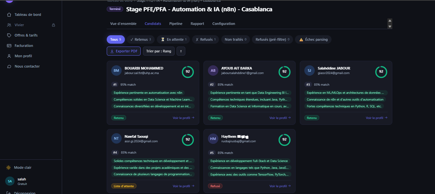Open Mon profil user icon
Image resolution: width=435 pixels, height=194 pixels.
pos(9,56)
